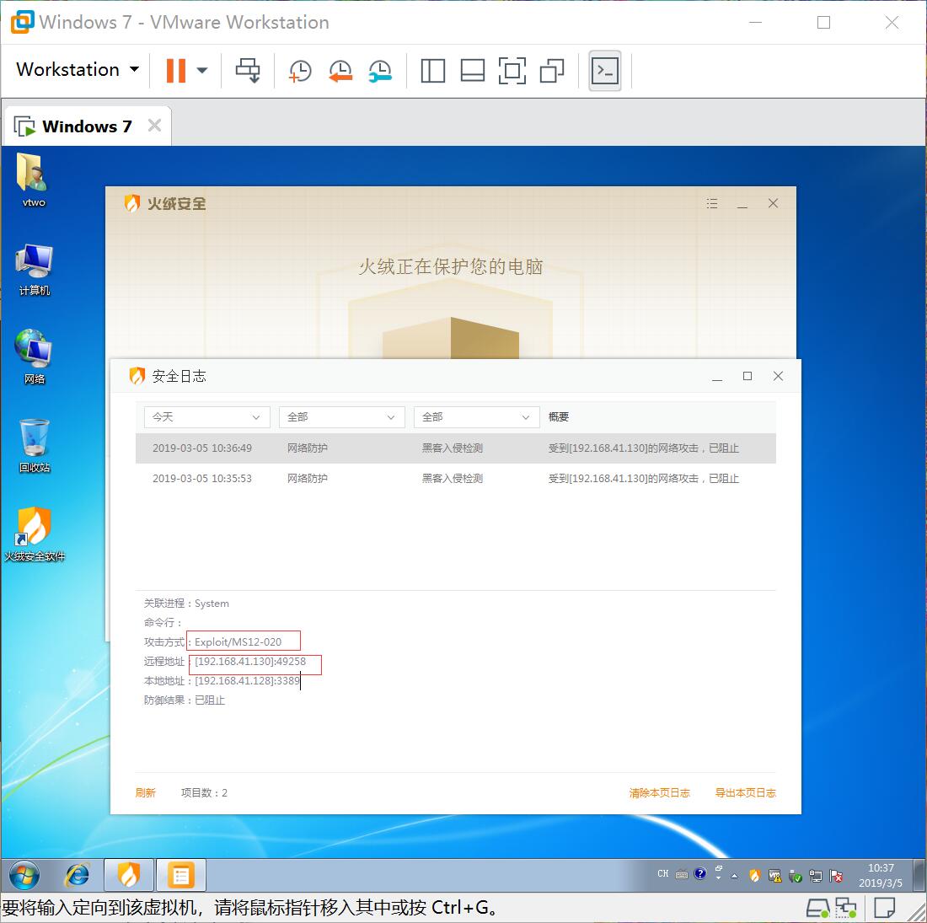Enter full screen mode in VMware
The height and width of the screenshot is (923, 927).
[512, 71]
